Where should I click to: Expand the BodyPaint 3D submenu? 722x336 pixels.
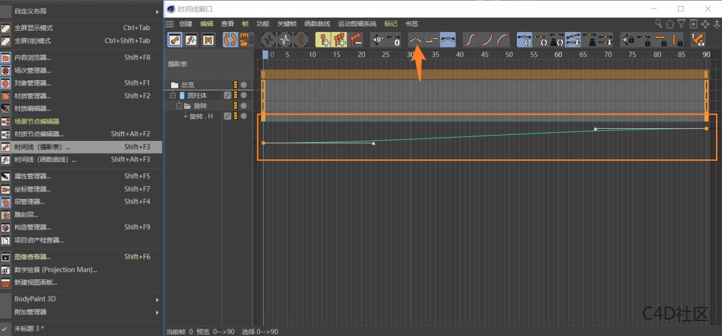pos(158,299)
